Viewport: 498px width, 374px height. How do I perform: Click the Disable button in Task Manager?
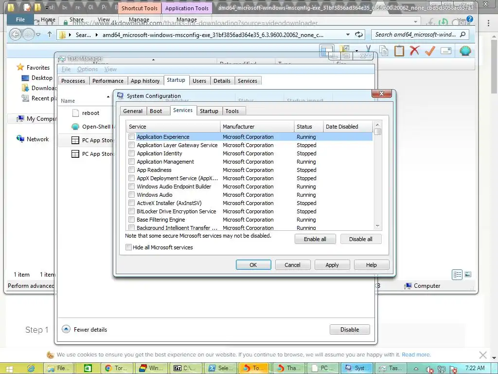350,330
